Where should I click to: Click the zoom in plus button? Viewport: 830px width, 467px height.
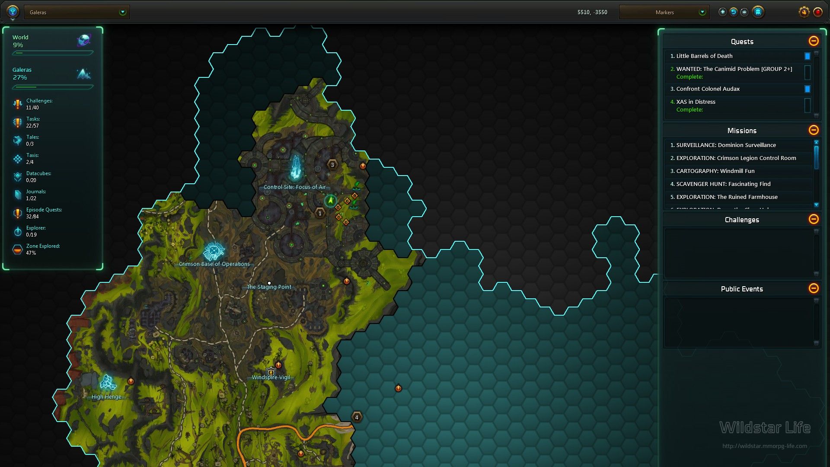tap(722, 12)
